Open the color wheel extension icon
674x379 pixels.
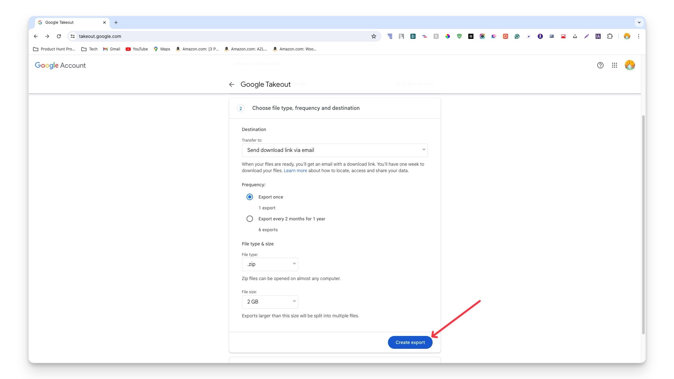(447, 36)
